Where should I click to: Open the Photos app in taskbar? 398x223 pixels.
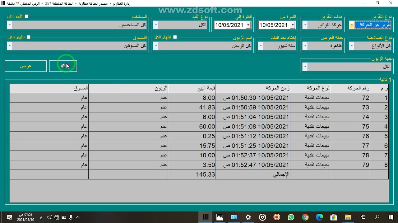220,217
